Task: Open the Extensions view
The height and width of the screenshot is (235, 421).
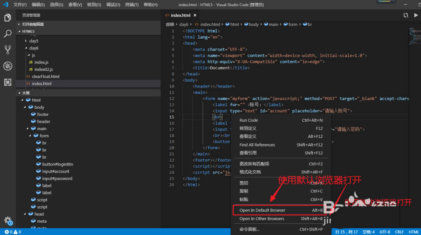Action: coord(8,82)
